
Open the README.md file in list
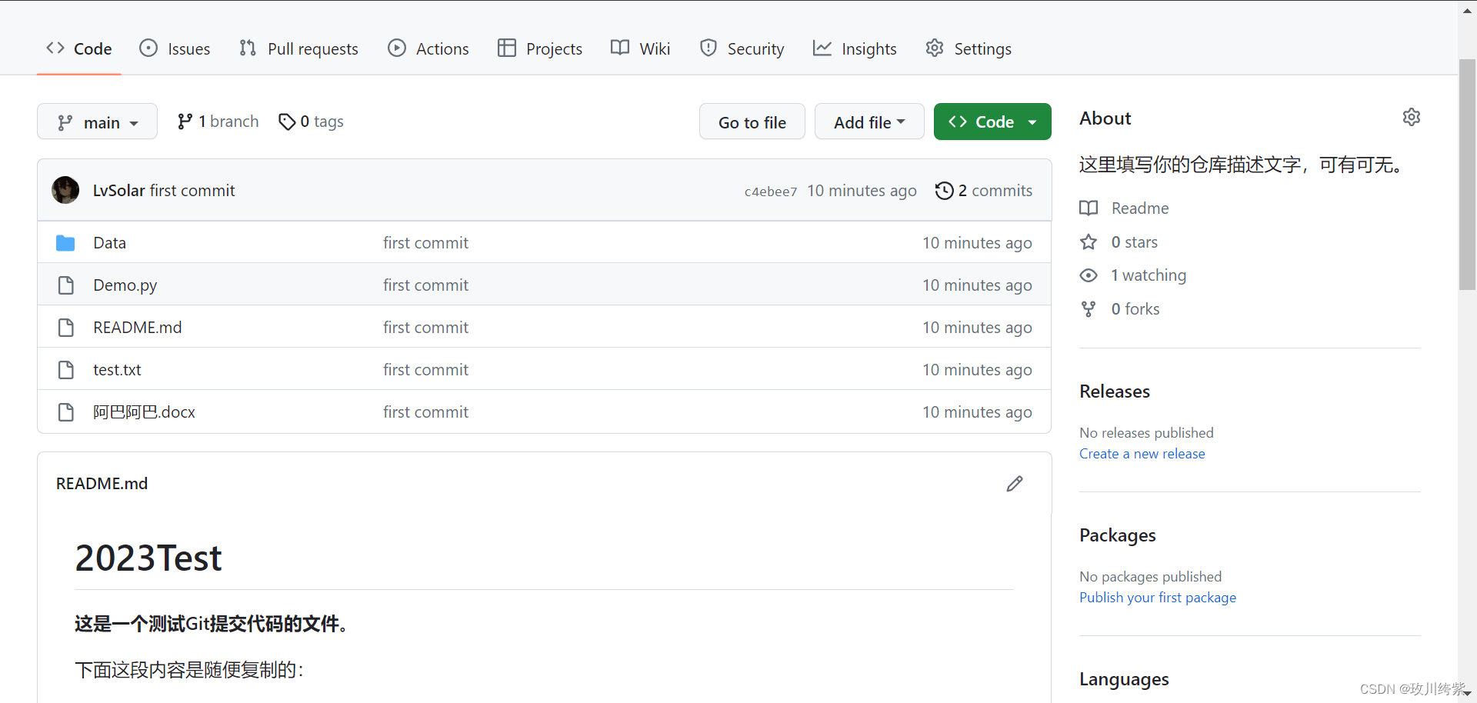[137, 327]
